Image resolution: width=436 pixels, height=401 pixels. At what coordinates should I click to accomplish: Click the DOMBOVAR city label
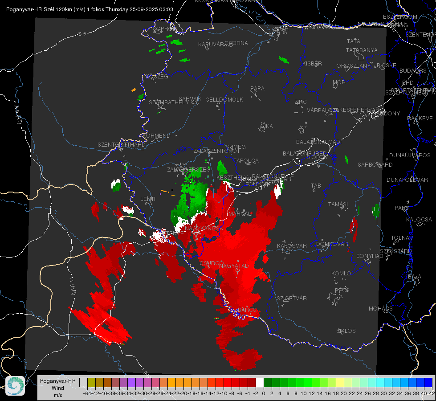[332, 244]
